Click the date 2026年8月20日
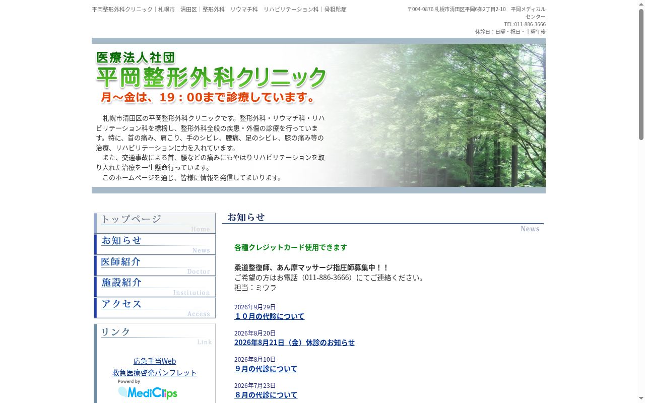The width and height of the screenshot is (645, 403). pos(255,333)
